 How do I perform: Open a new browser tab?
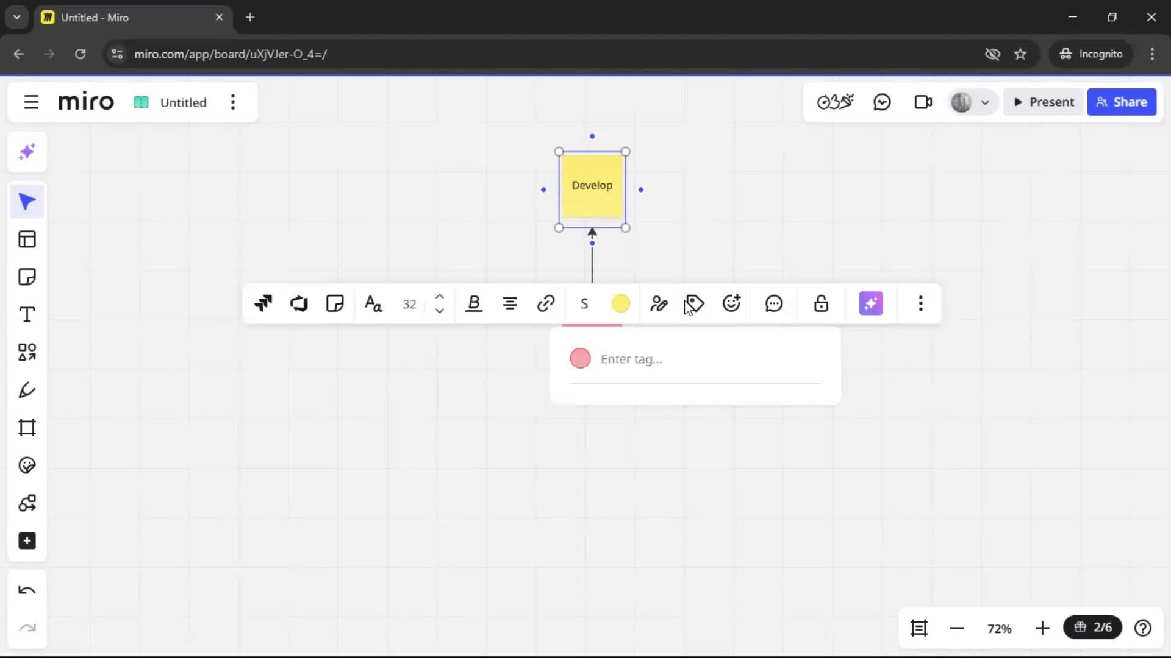[250, 18]
